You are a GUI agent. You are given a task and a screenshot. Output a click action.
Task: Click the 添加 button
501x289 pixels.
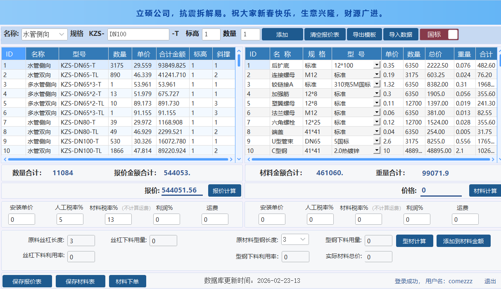[x=282, y=35]
